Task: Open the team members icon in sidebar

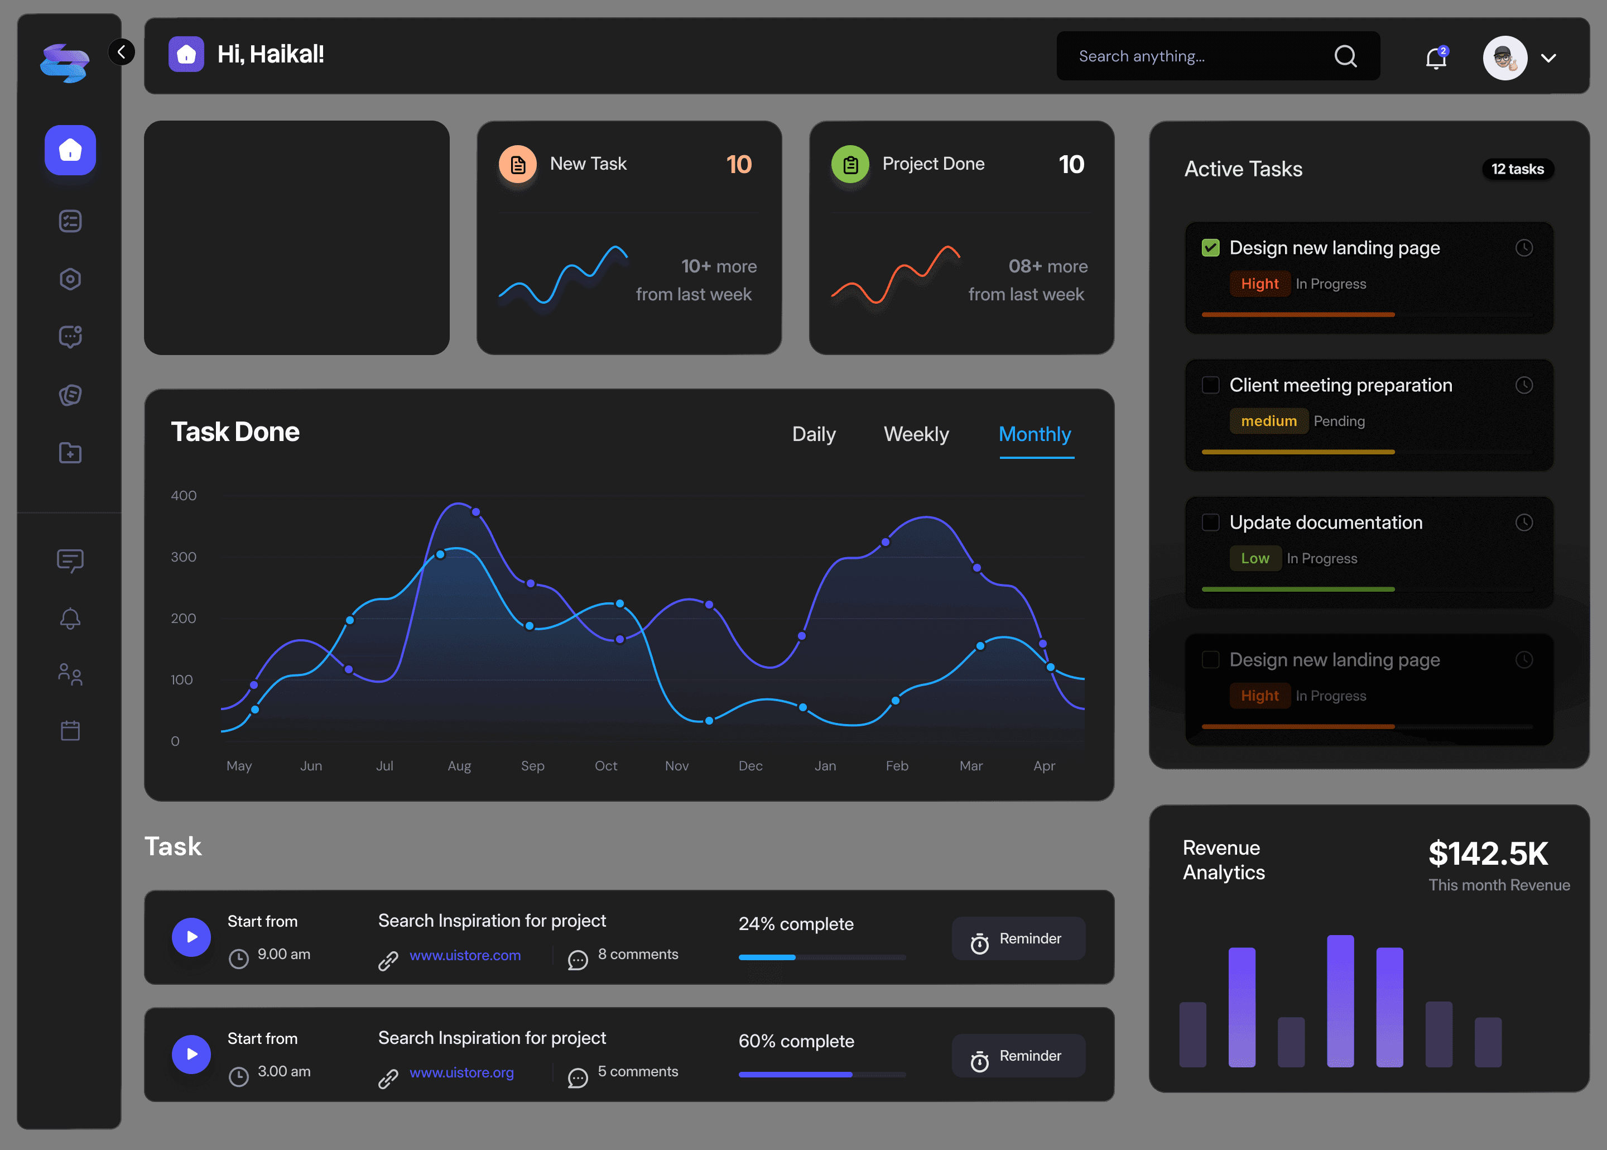Action: [x=69, y=674]
